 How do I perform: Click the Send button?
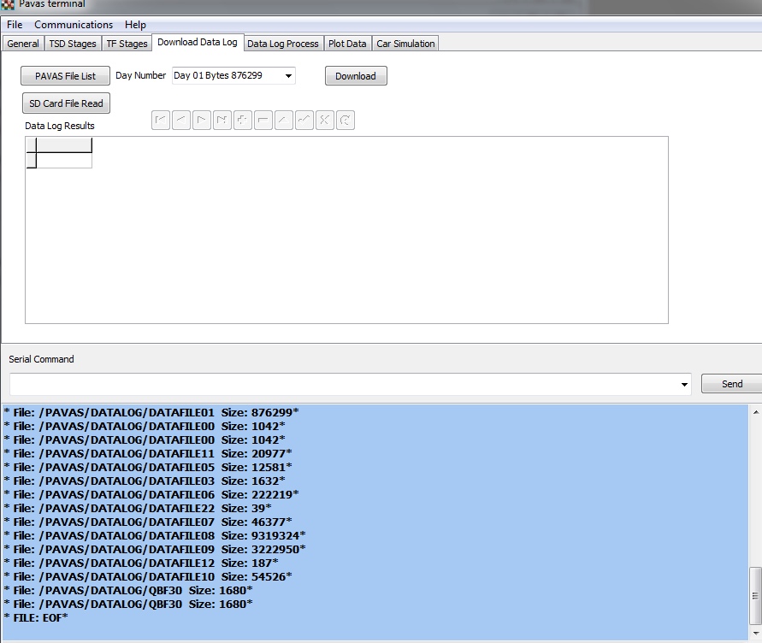point(731,384)
